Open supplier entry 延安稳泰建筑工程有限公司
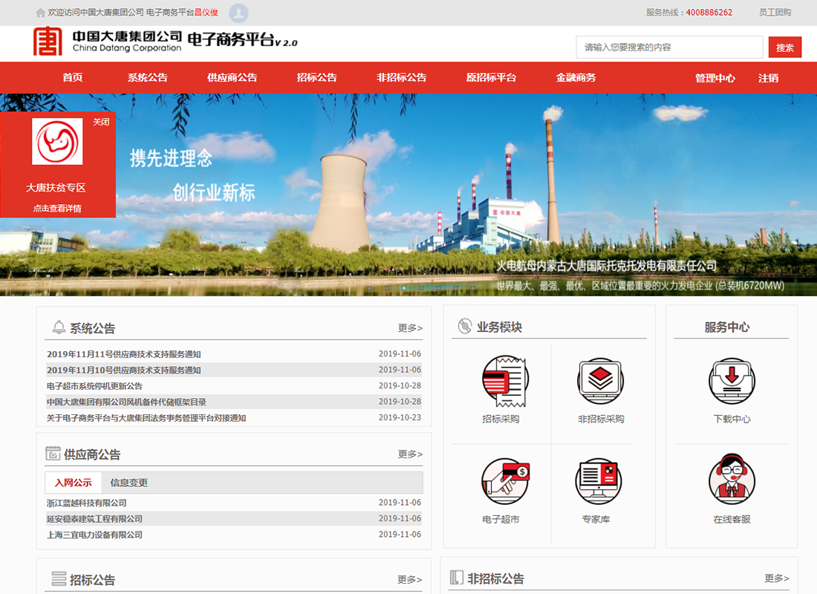Image resolution: width=817 pixels, height=594 pixels. coord(94,519)
